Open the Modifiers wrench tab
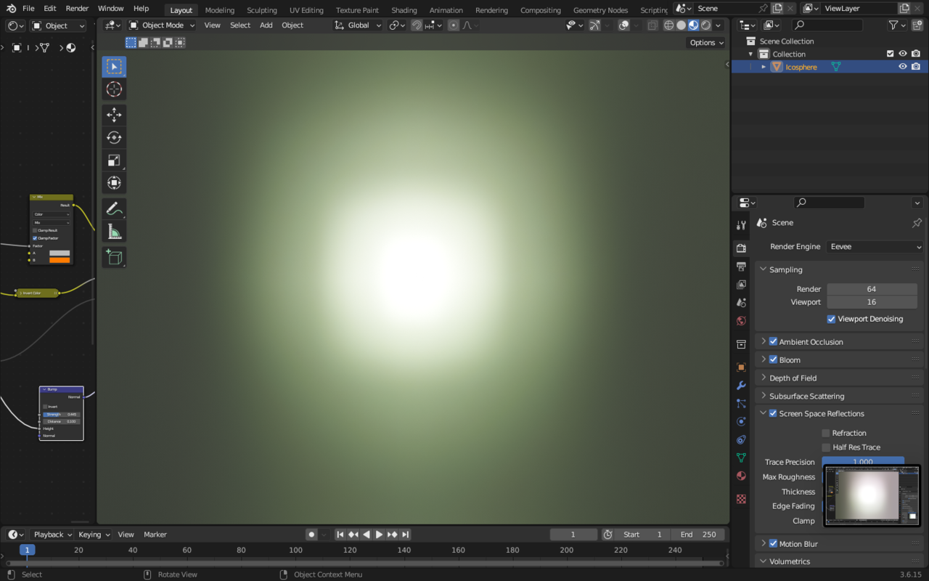The height and width of the screenshot is (581, 929). pyautogui.click(x=741, y=386)
